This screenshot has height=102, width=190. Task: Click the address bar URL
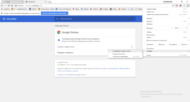tap(34, 6)
